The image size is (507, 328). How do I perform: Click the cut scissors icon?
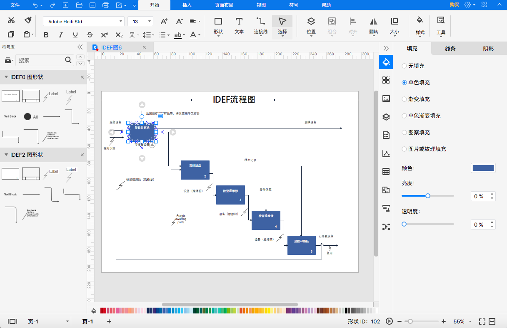[11, 20]
